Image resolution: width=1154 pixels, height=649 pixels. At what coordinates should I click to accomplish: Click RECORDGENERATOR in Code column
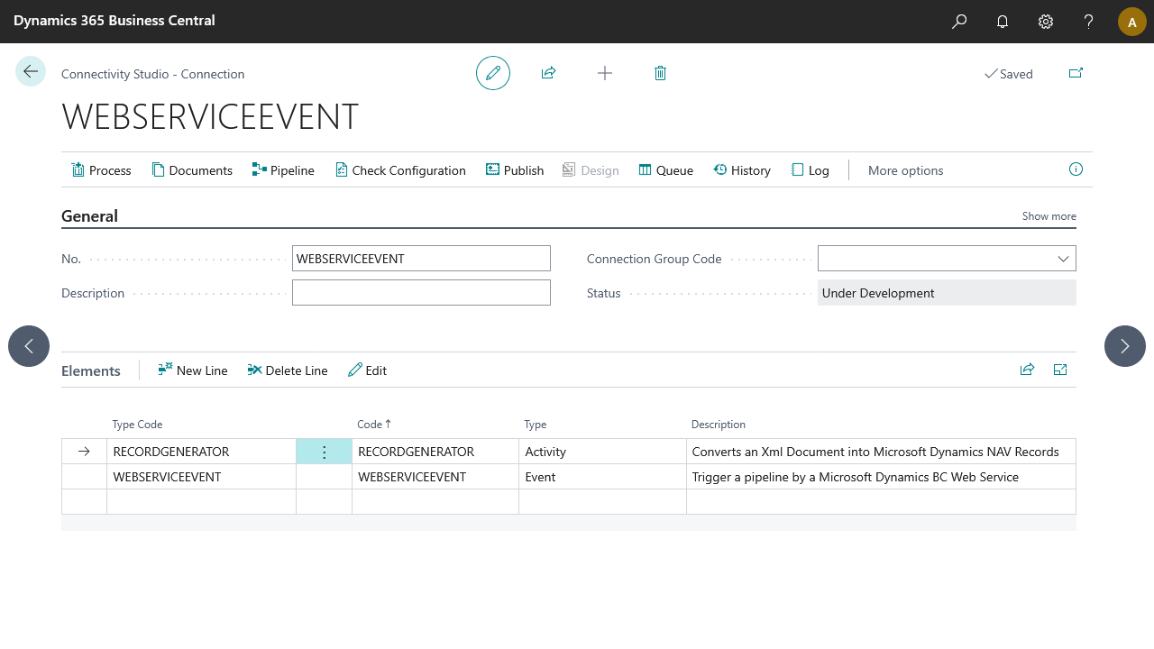click(435, 452)
